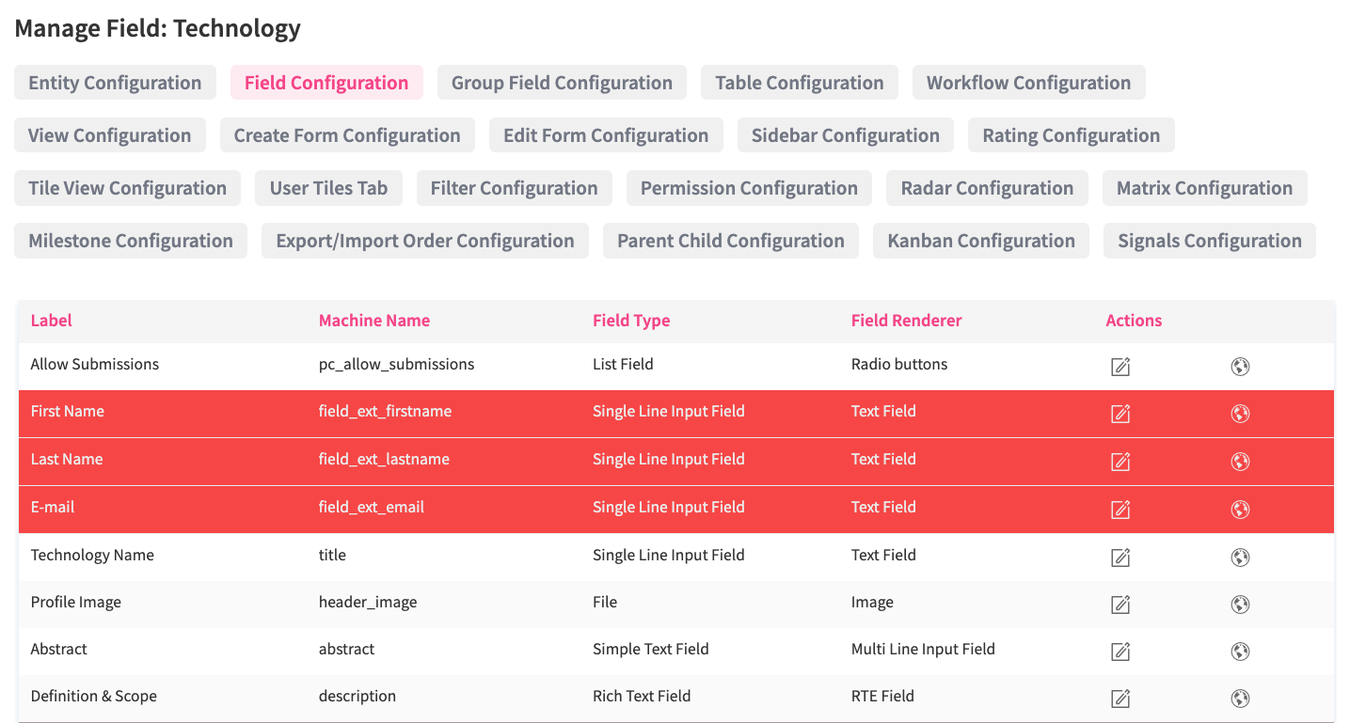This screenshot has height=723, width=1350.
Task: Edit the First Name field
Action: (1120, 414)
